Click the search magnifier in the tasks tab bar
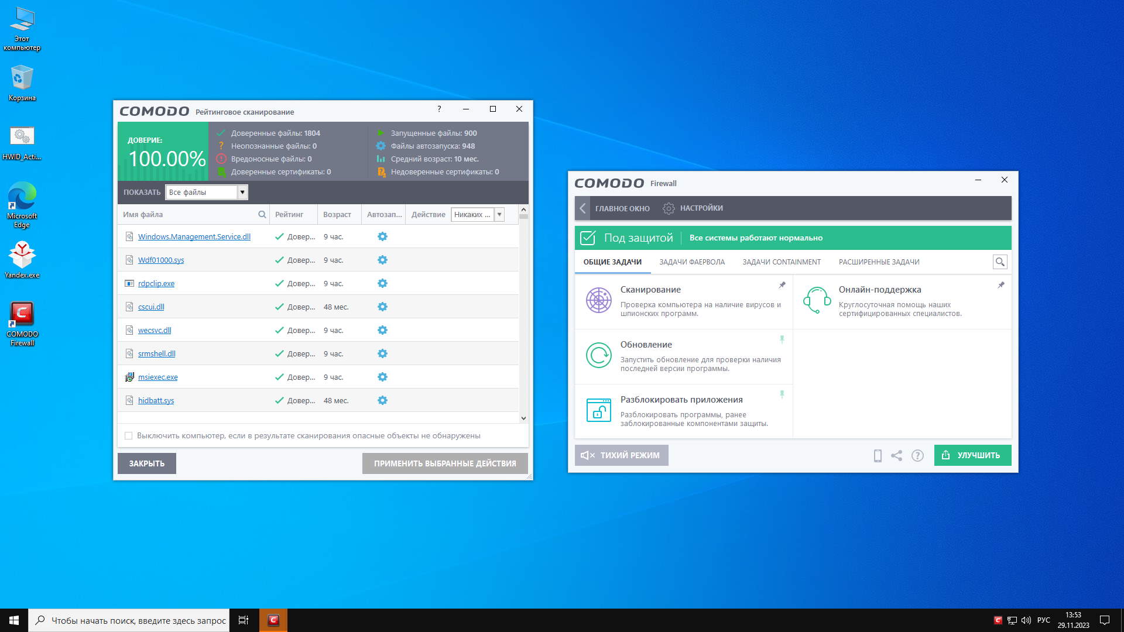Image resolution: width=1124 pixels, height=632 pixels. click(1000, 262)
